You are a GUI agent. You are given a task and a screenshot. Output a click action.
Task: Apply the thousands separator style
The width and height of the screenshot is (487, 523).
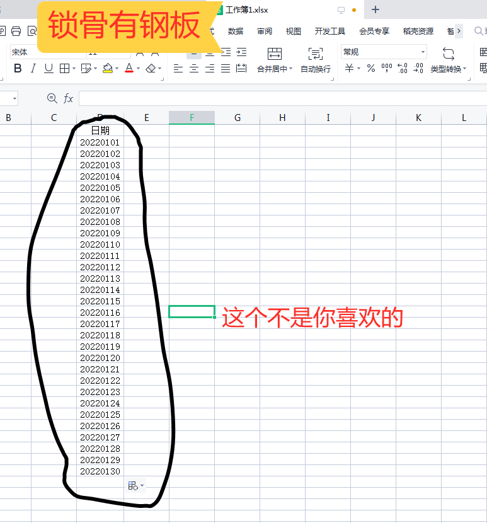387,69
